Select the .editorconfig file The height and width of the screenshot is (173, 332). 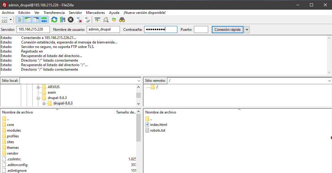point(17,165)
